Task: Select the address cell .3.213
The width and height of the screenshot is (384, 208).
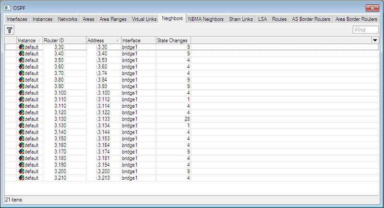Action: [104, 178]
